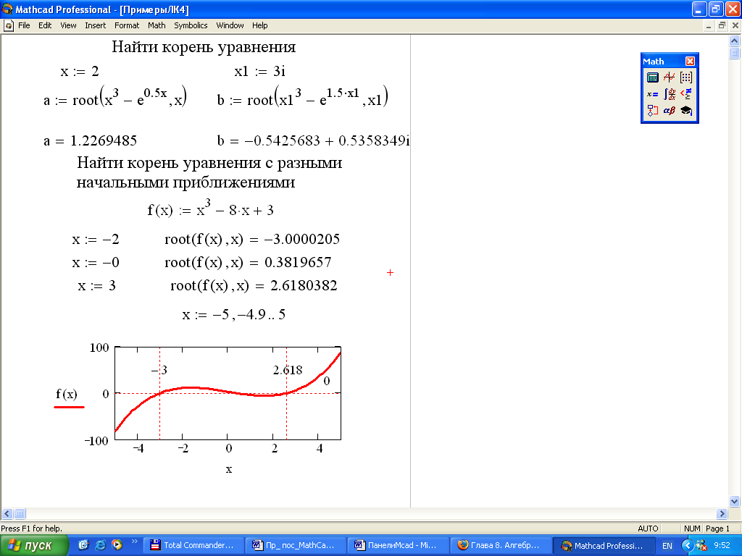Click the horizontal scrollbar thumb
This screenshot has width=742, height=556.
(x=20, y=513)
